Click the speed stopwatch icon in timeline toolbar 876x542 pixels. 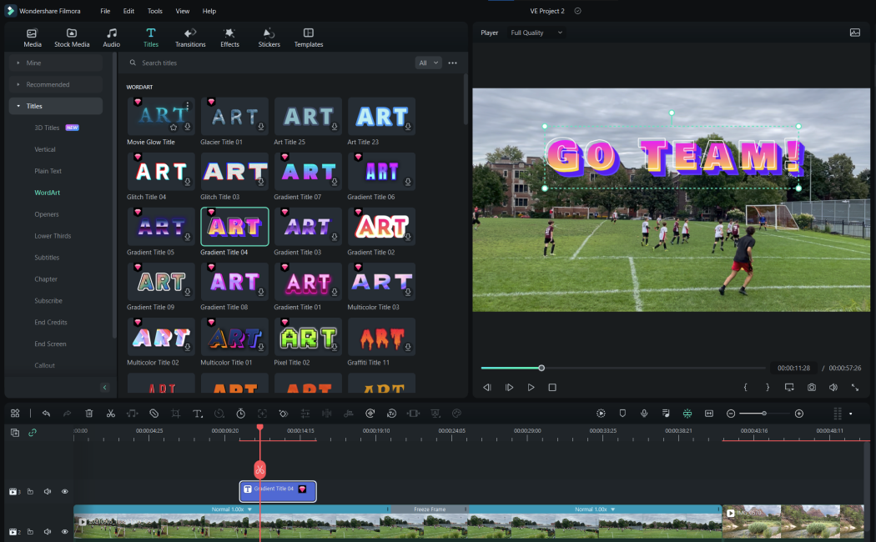click(x=240, y=414)
